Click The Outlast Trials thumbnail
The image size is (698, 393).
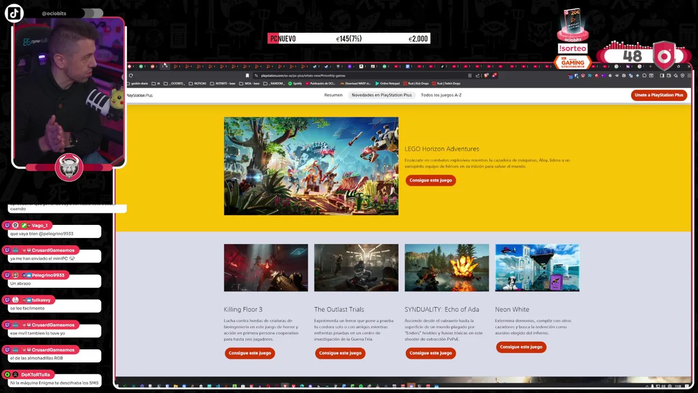(x=356, y=267)
